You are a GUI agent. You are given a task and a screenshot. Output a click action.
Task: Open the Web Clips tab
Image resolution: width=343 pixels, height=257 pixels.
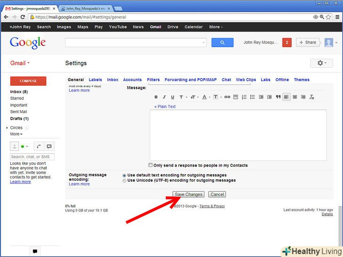click(246, 80)
